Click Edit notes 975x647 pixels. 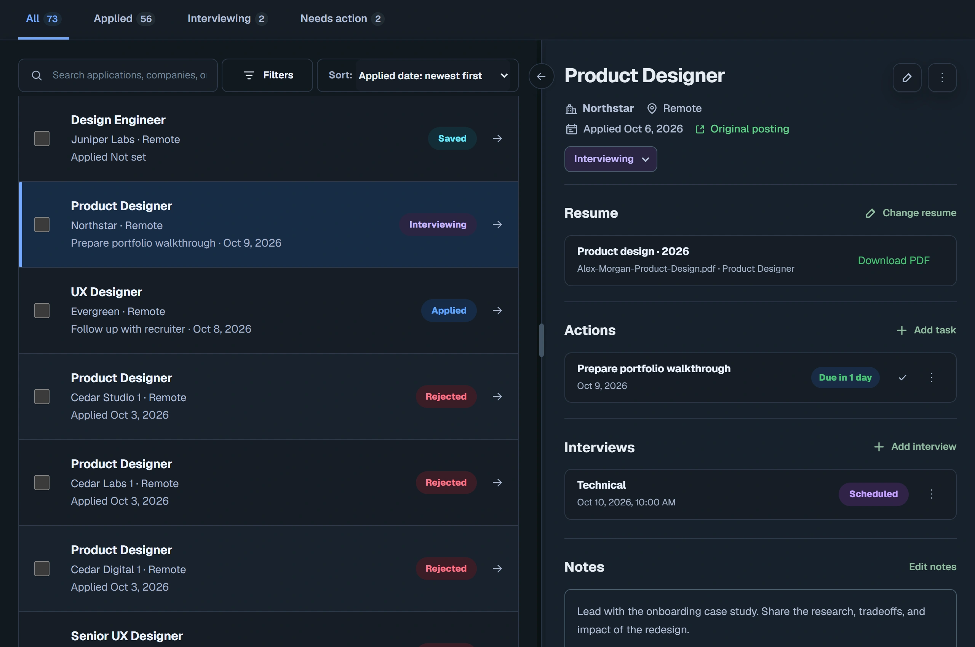pyautogui.click(x=932, y=567)
